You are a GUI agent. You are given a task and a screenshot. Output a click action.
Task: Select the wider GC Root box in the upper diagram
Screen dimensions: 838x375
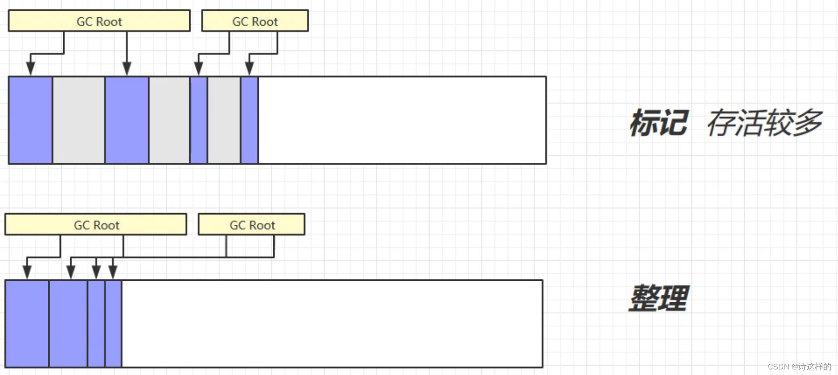tap(99, 21)
